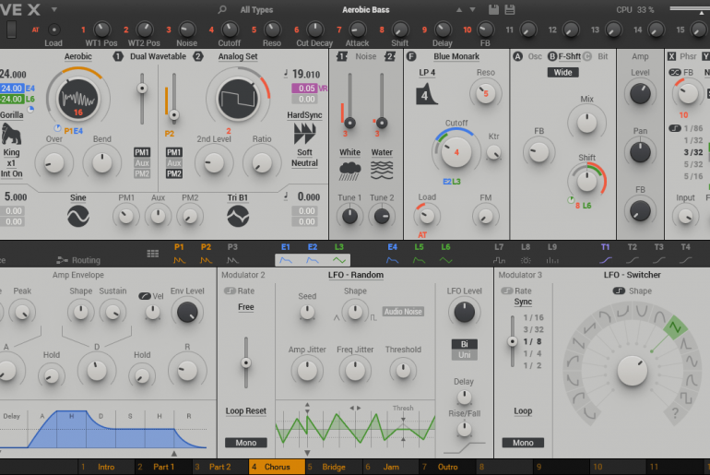Click the Wide button in F-Shft
710x475 pixels.
[562, 73]
